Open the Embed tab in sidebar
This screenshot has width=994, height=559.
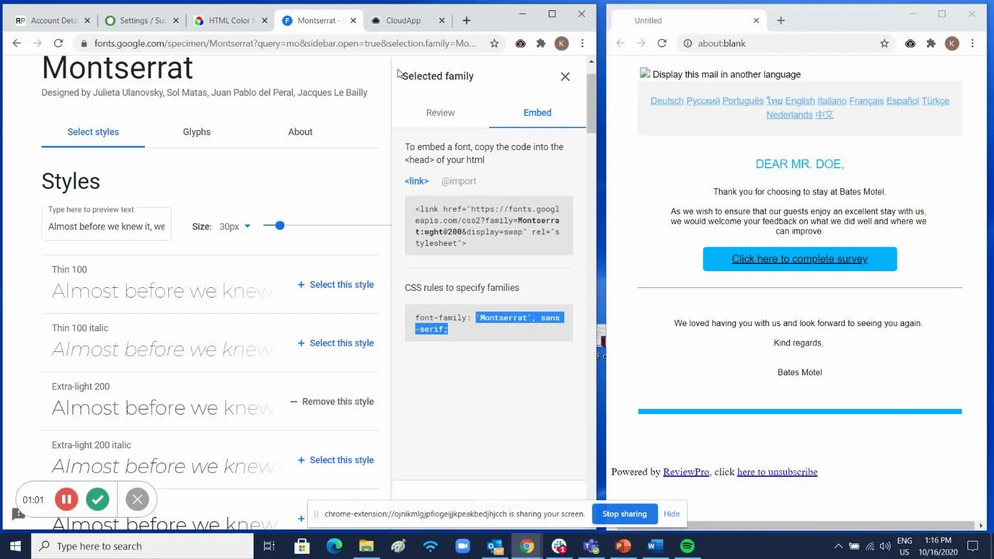[x=538, y=113]
